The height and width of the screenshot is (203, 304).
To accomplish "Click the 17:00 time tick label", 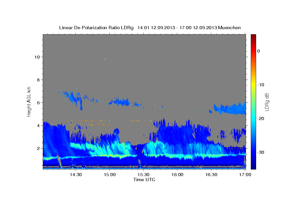I will click(x=245, y=175).
